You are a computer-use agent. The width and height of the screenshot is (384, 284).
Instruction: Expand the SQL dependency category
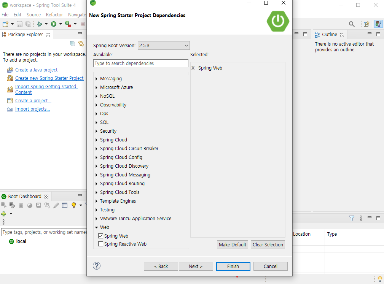coord(97,122)
